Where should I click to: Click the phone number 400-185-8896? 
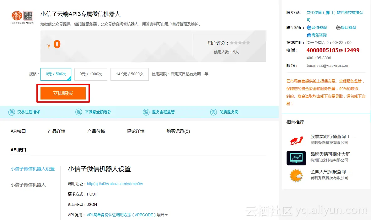coord(319,58)
